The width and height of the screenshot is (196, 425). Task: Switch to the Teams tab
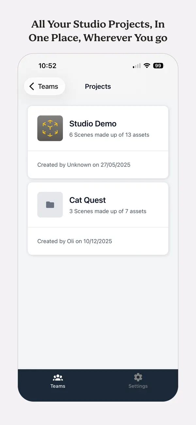pos(58,381)
